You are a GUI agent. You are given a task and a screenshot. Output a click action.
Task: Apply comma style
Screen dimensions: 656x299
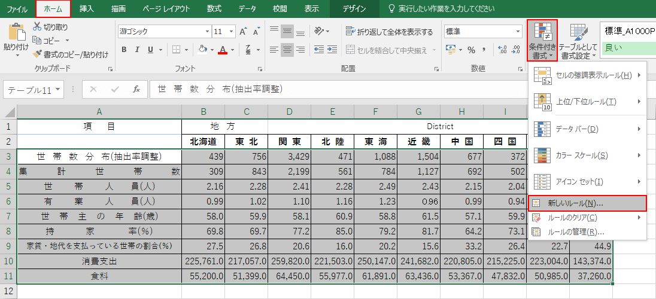484,50
